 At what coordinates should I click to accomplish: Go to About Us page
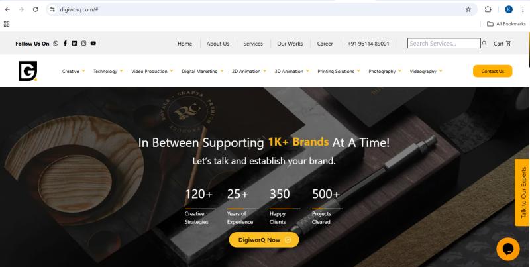(218, 44)
